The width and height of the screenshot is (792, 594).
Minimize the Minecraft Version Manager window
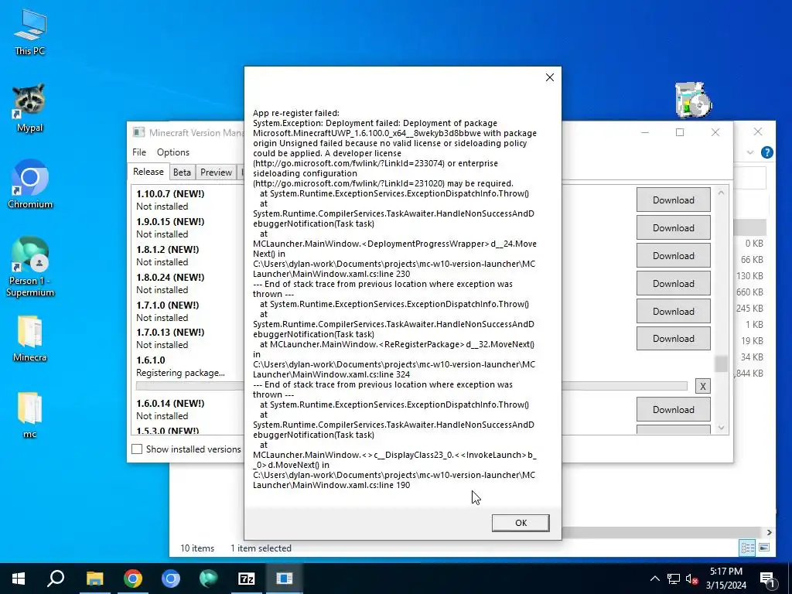pyautogui.click(x=644, y=132)
